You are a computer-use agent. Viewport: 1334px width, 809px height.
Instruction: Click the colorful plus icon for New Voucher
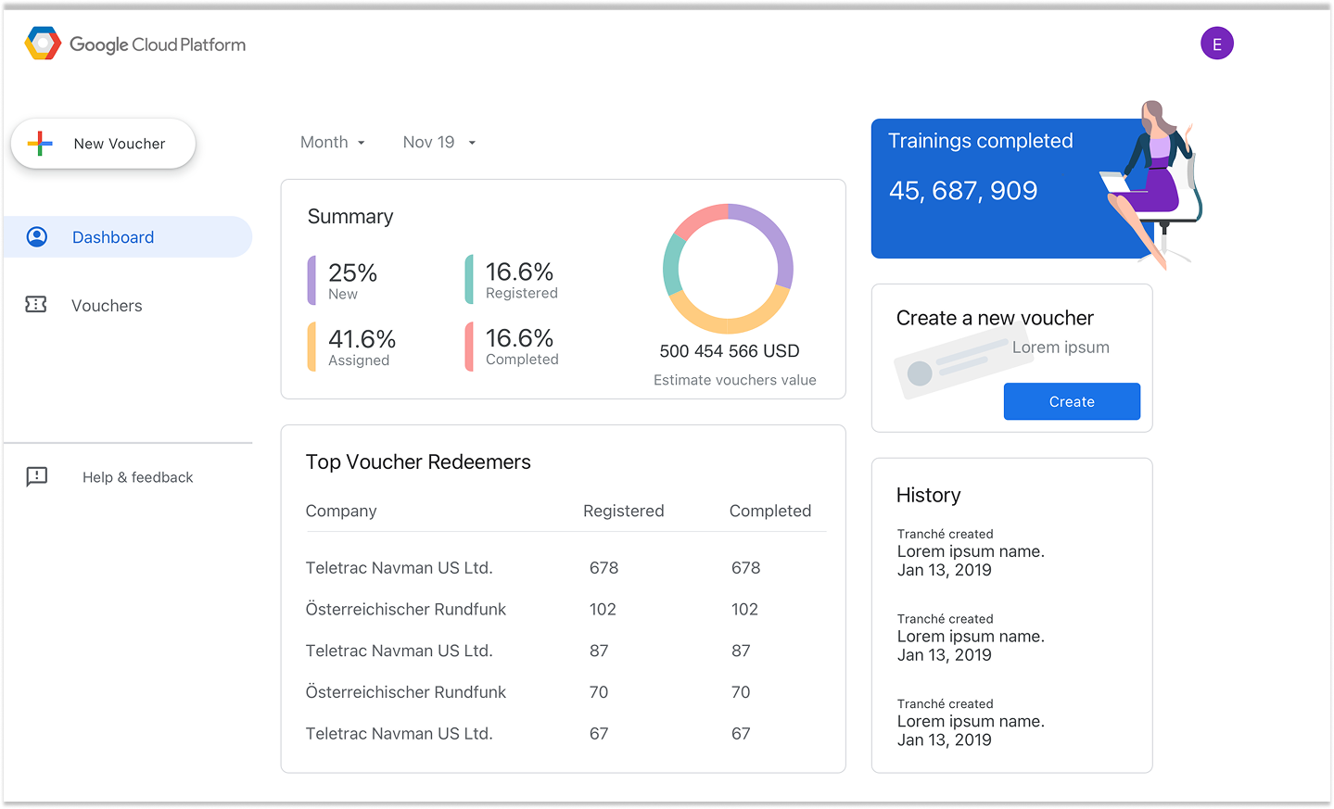40,143
